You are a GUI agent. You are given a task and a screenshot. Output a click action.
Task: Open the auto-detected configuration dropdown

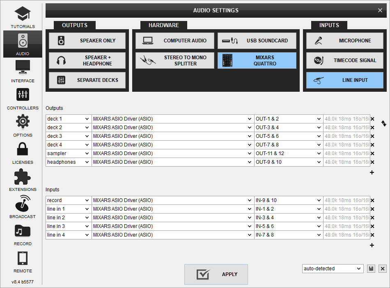pyautogui.click(x=333, y=269)
